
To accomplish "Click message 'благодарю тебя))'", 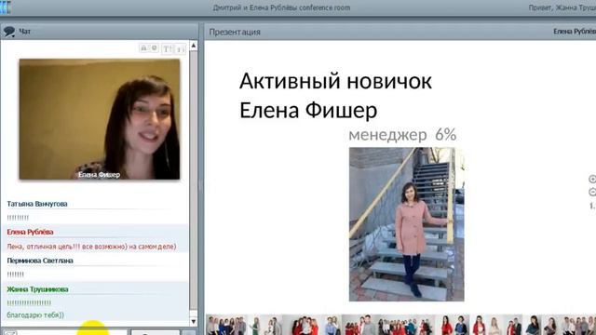I will click(35, 315).
